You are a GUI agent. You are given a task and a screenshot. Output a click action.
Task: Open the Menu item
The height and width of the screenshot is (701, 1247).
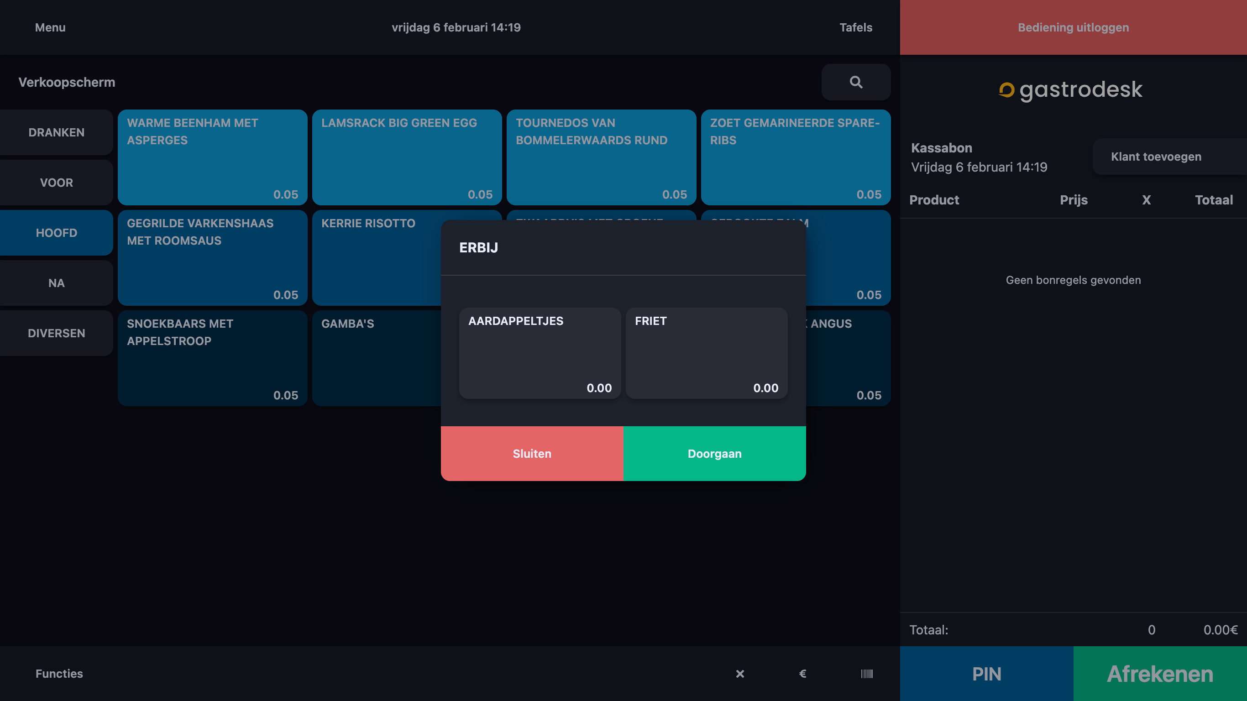(x=49, y=27)
